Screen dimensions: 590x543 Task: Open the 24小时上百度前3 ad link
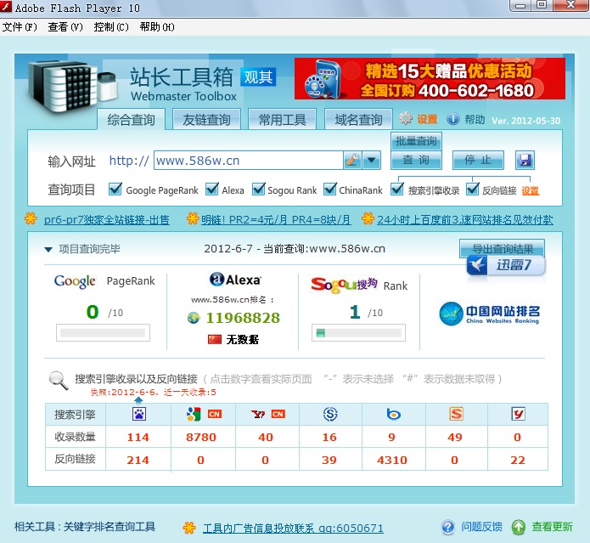tap(465, 219)
